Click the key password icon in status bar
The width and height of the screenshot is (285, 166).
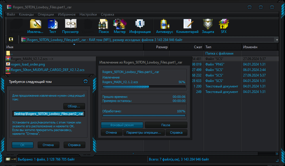pos(14,159)
